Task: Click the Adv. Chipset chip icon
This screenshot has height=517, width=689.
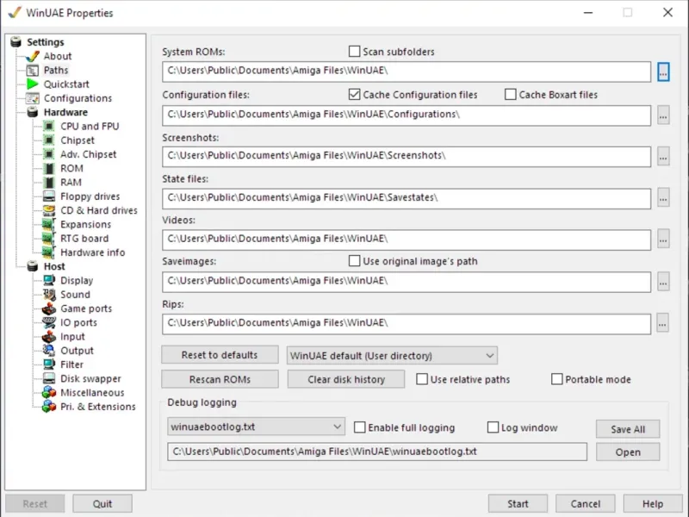Action: [x=49, y=154]
